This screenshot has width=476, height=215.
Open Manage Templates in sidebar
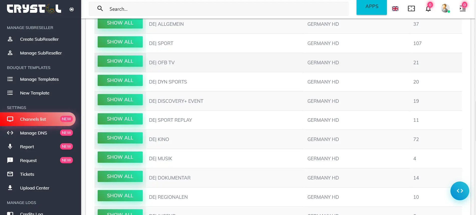[x=39, y=79]
